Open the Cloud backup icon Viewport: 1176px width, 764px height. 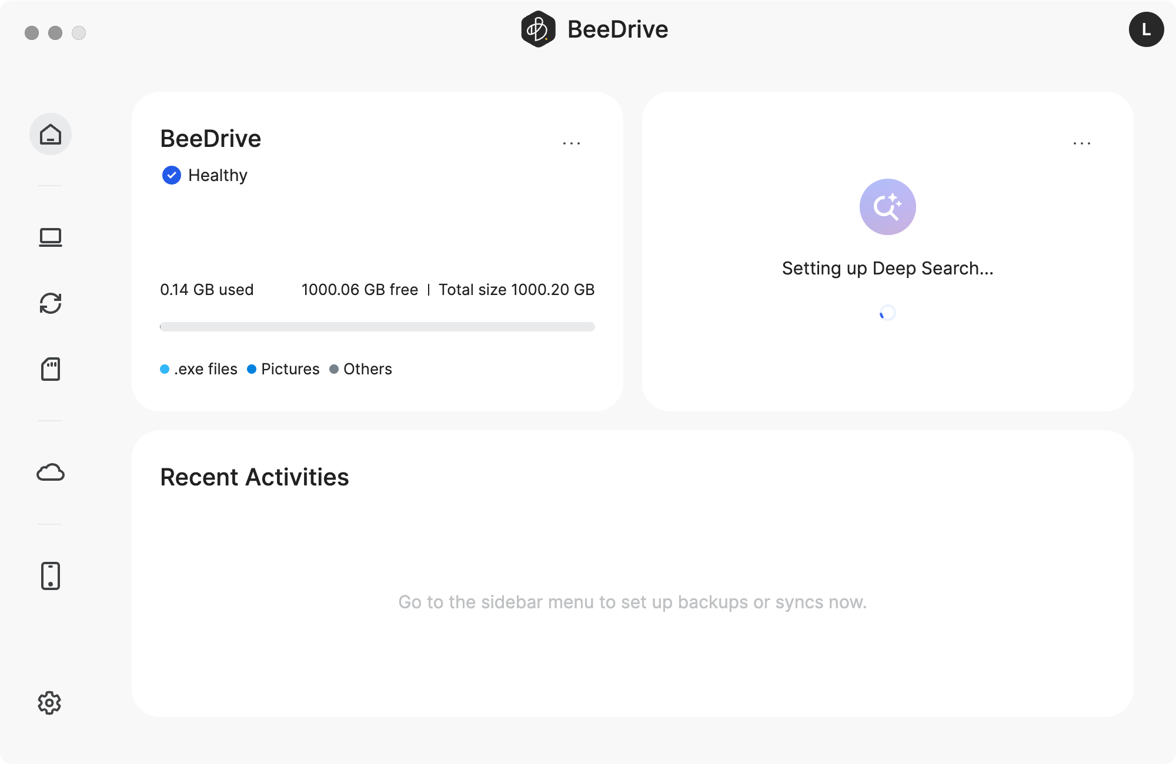[x=51, y=473]
